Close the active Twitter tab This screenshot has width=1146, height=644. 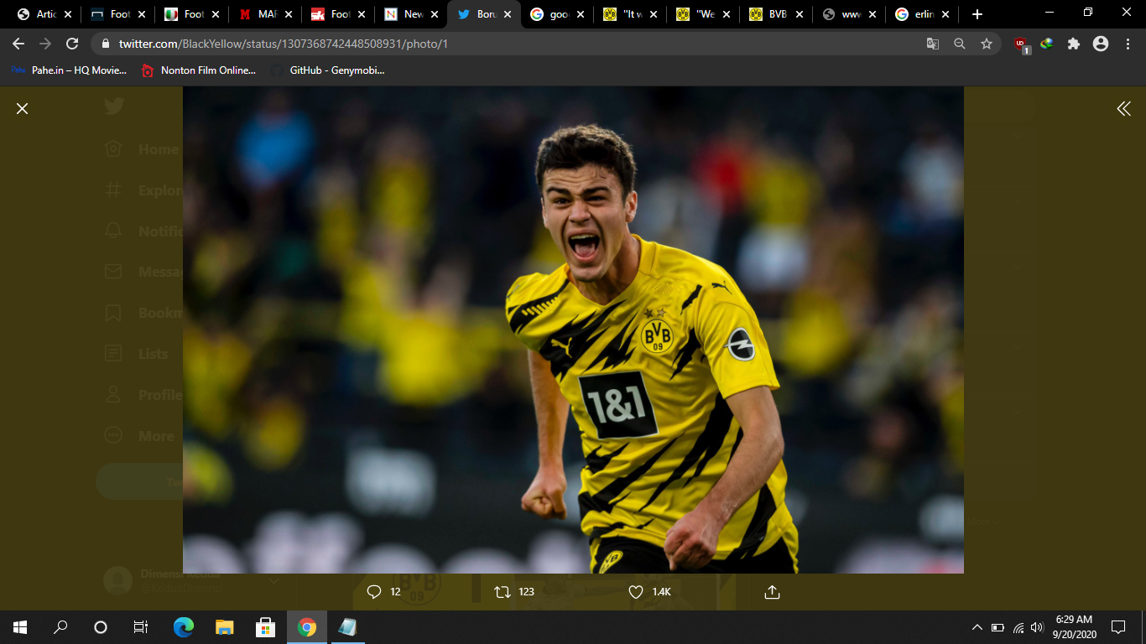508,14
